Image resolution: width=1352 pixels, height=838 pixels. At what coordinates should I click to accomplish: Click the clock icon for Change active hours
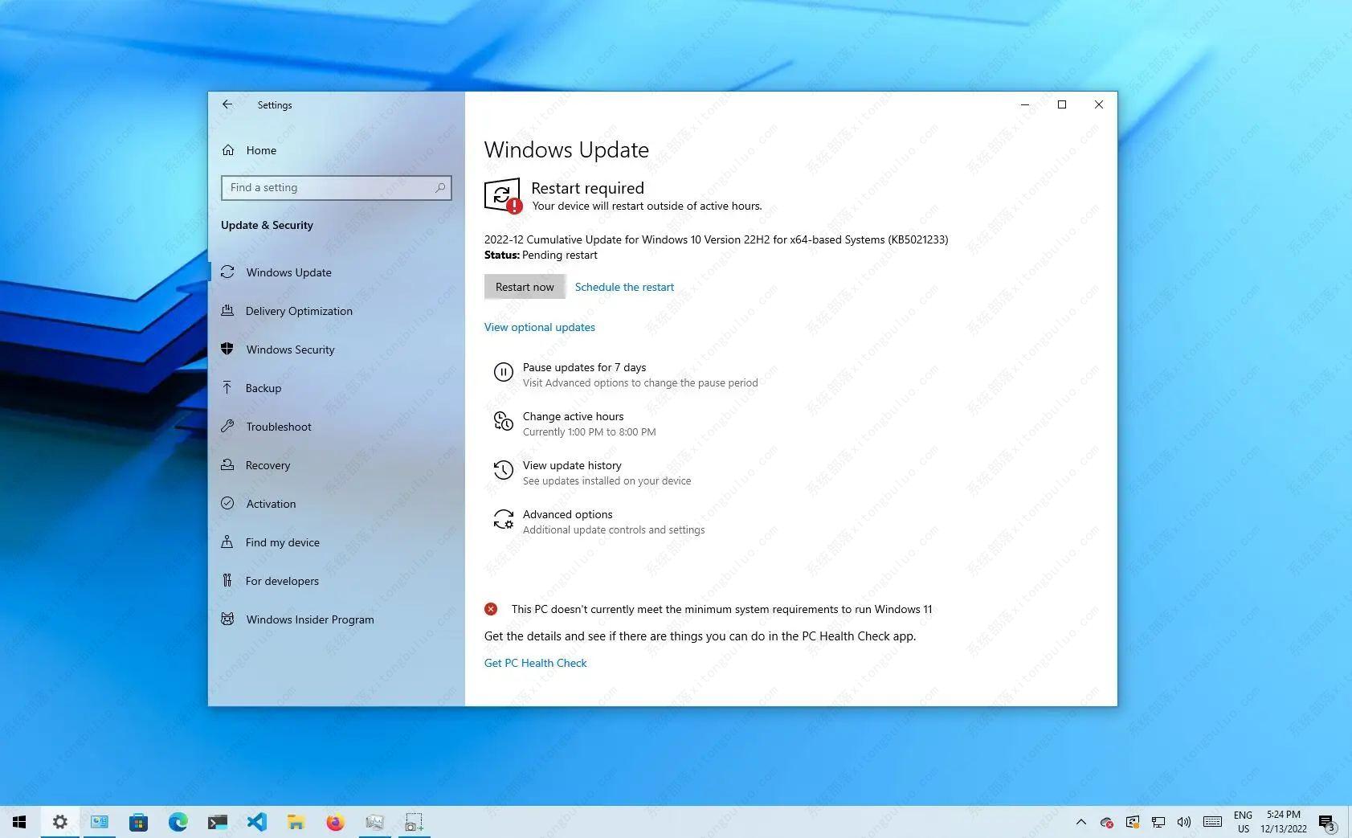click(504, 421)
